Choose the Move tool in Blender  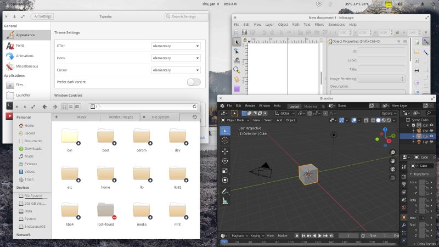225,151
